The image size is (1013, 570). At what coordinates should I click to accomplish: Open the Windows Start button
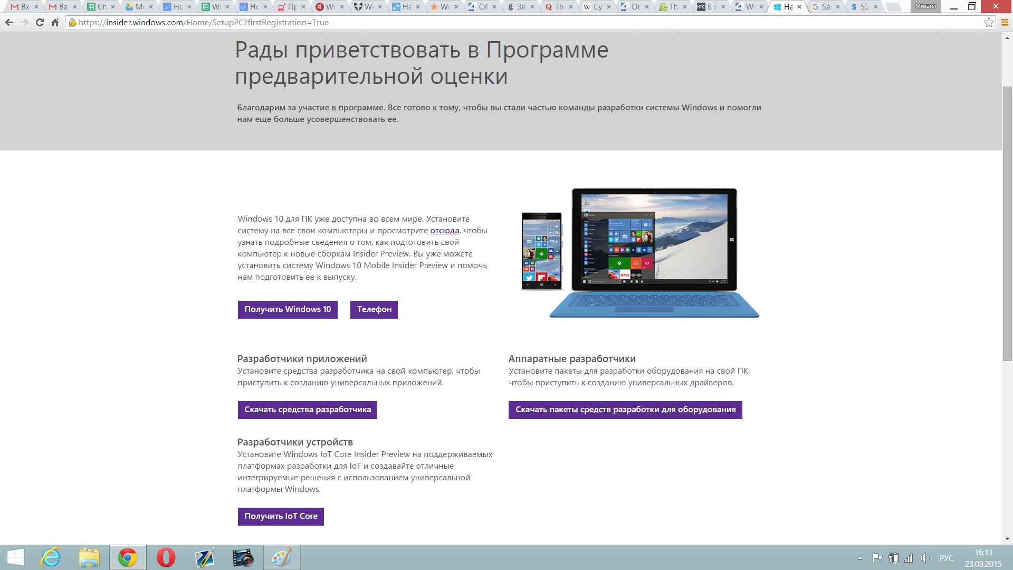(16, 557)
